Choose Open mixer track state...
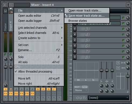The width and height of the screenshot is (132, 104). 87,10
